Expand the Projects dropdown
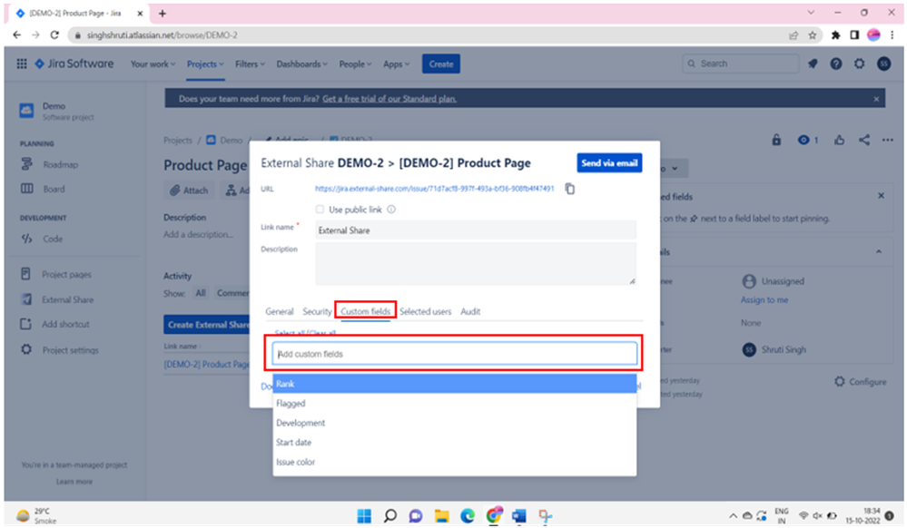 [x=205, y=64]
